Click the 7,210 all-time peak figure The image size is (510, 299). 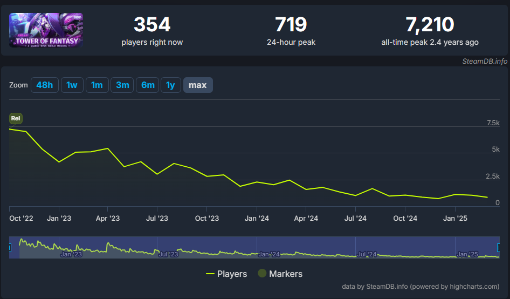click(430, 25)
